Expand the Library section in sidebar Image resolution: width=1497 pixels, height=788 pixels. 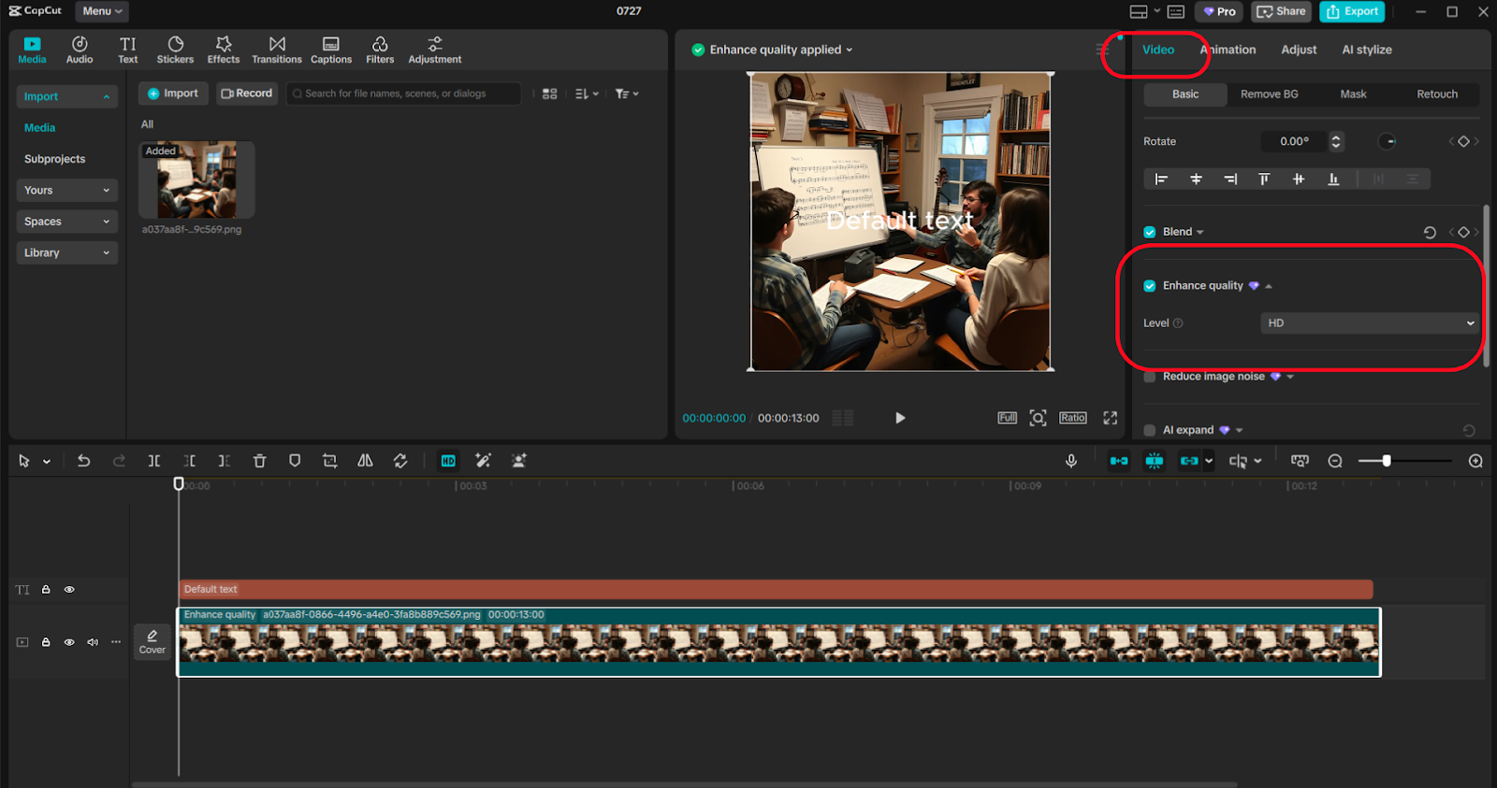[66, 252]
